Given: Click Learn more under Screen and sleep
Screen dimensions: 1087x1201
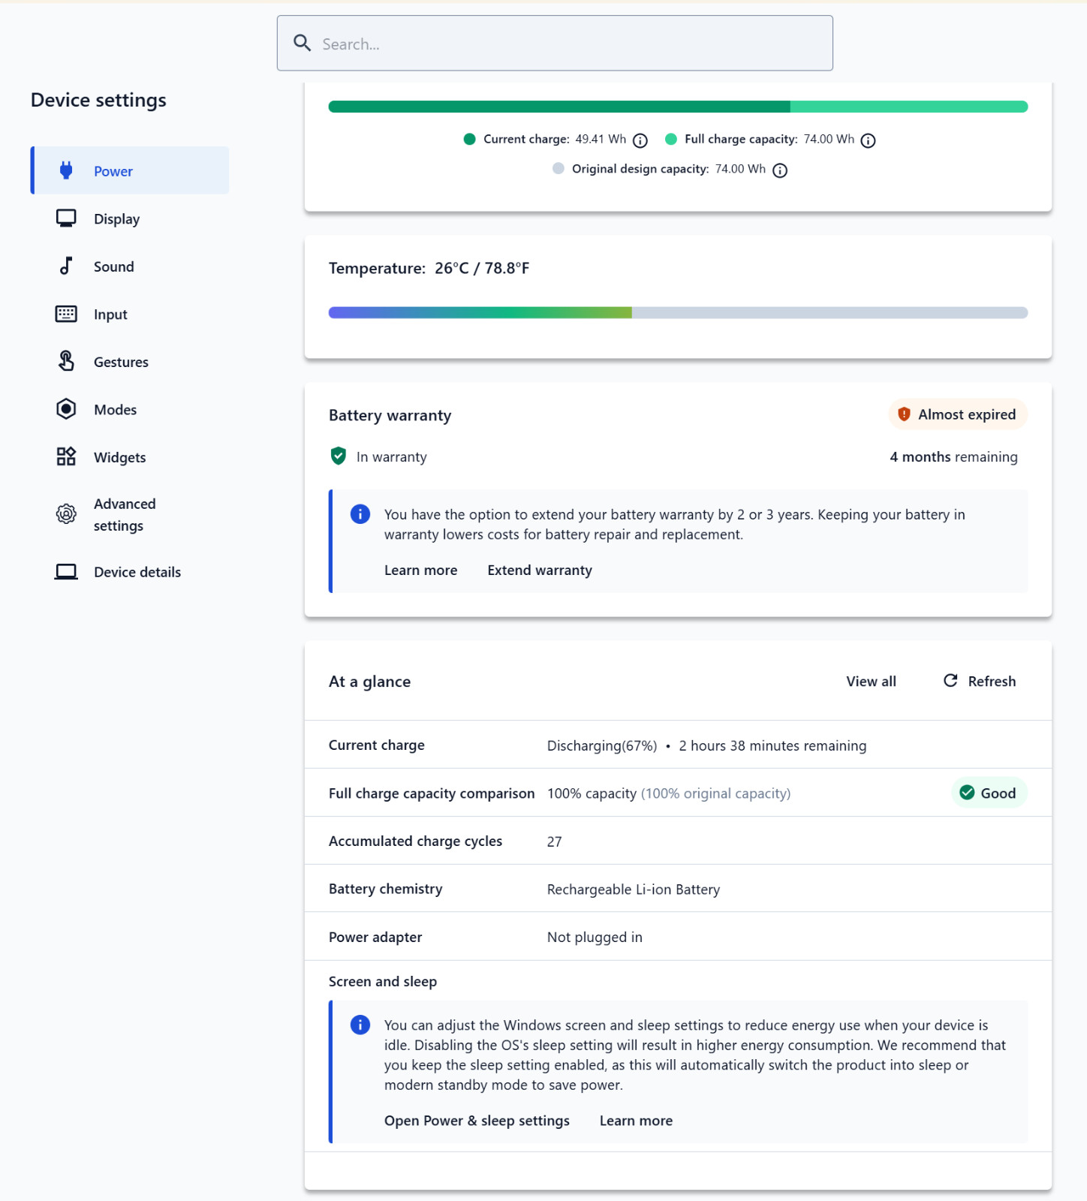Looking at the screenshot, I should 636,1121.
